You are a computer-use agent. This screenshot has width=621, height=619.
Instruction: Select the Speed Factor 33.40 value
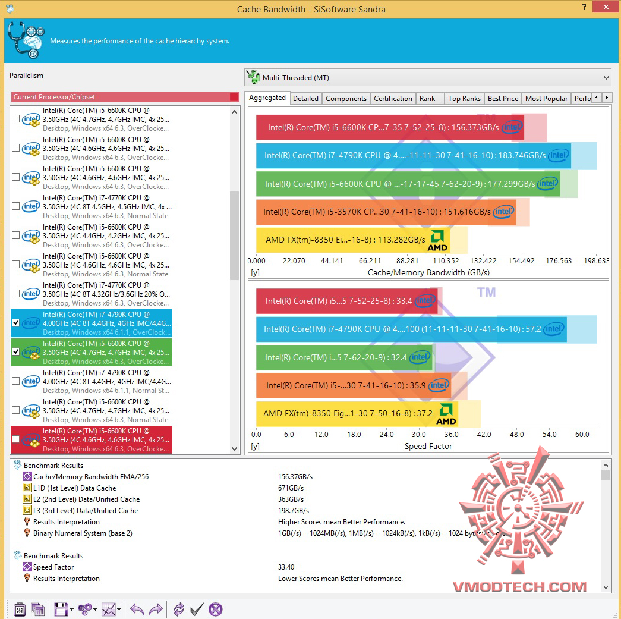pos(286,567)
